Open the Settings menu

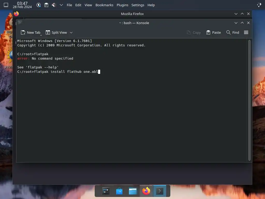[138, 5]
